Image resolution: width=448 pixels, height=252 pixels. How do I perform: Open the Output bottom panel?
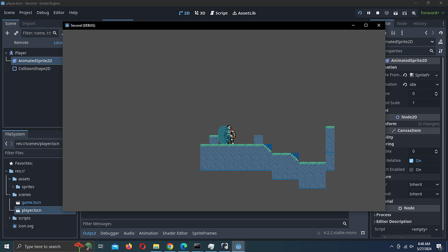[89, 233]
